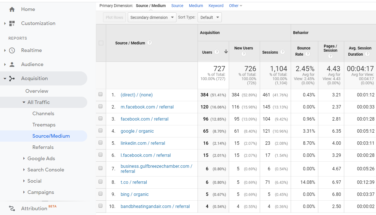
Task: Open the t.co / referral link
Action: tap(134, 182)
